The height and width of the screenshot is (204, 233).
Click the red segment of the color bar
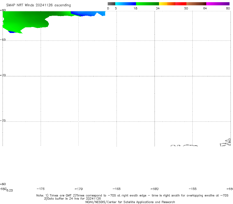[x=181, y=4]
